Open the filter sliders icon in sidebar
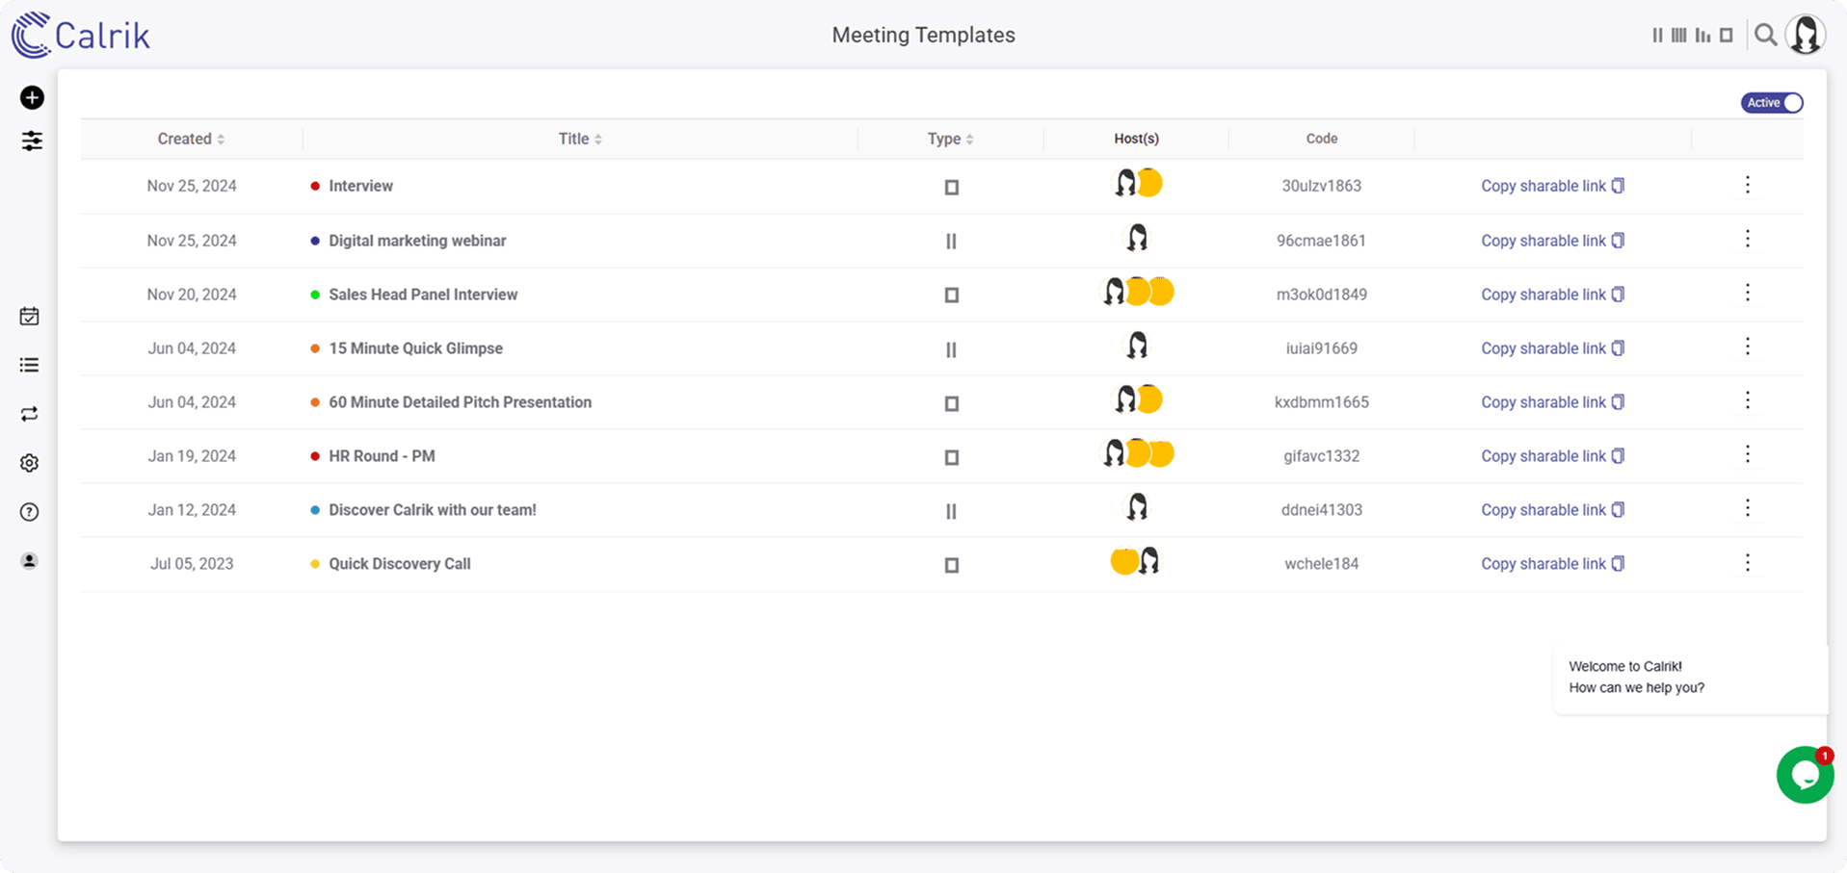The image size is (1847, 873). click(32, 141)
